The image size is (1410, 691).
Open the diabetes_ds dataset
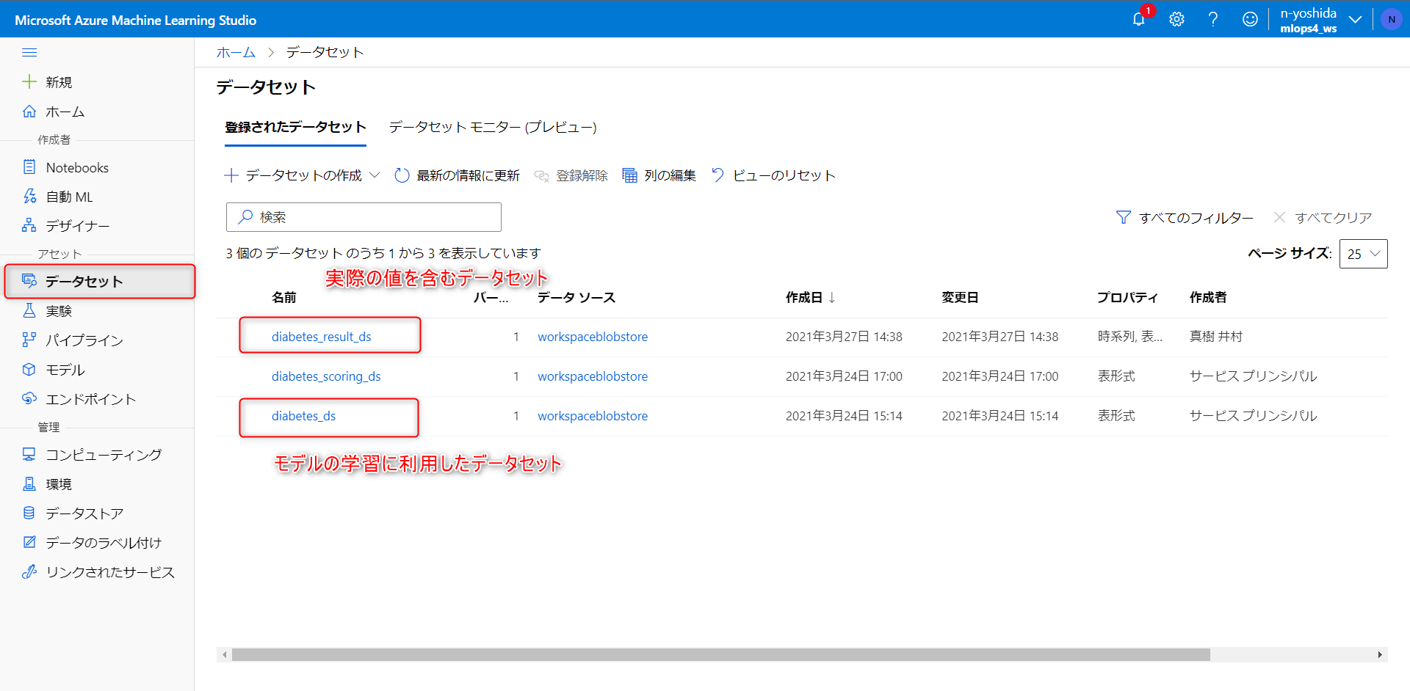coord(303,416)
